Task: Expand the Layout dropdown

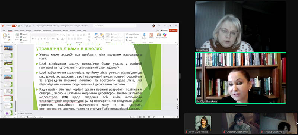Action: [x=24, y=34]
